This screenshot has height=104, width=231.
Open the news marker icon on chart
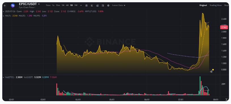[211, 72]
